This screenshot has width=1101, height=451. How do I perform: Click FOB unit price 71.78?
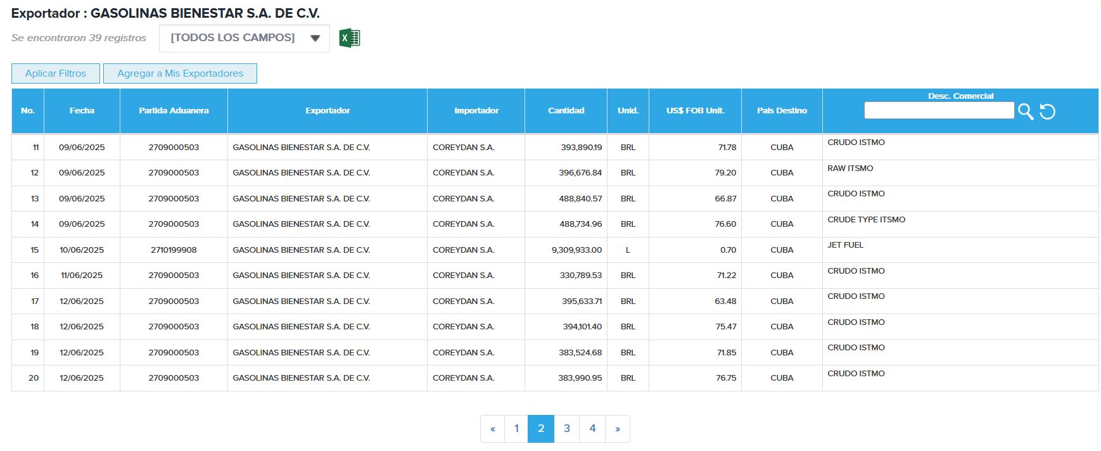[x=727, y=148]
